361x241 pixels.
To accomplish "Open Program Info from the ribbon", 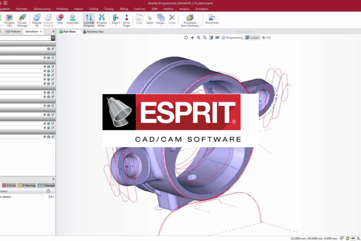I will [x=9, y=20].
